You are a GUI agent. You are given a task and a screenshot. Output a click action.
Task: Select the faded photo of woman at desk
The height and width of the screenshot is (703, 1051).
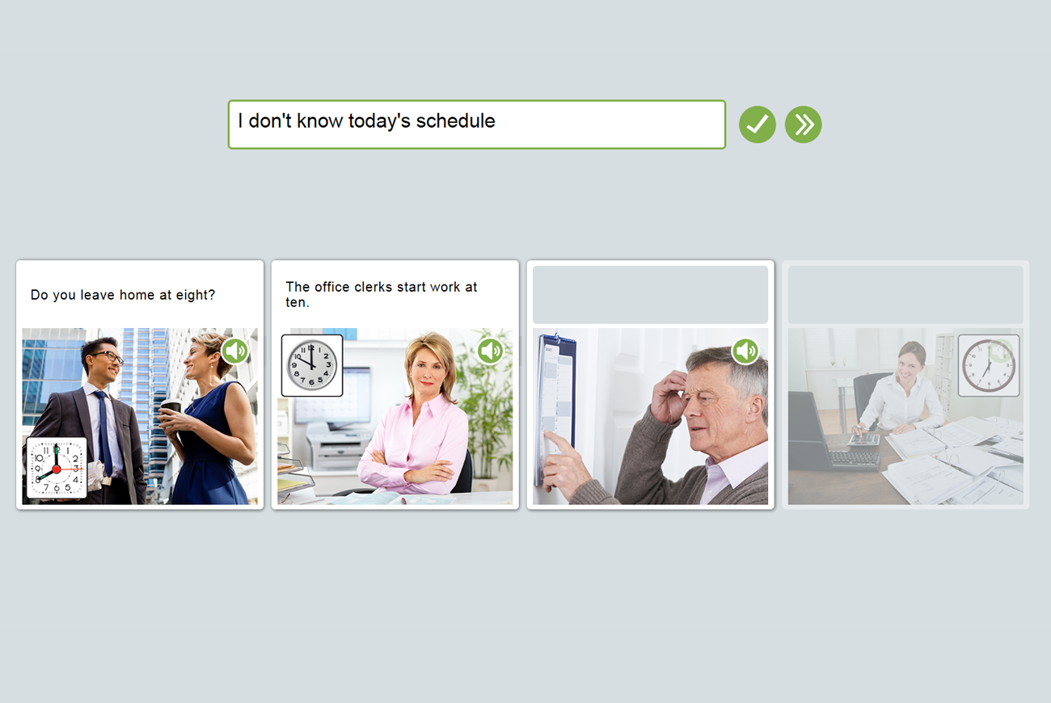(905, 416)
